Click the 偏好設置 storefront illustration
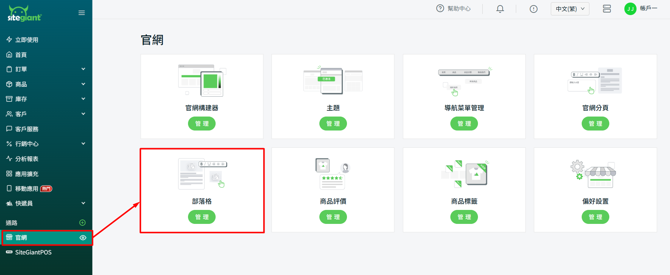The image size is (670, 275). click(595, 174)
